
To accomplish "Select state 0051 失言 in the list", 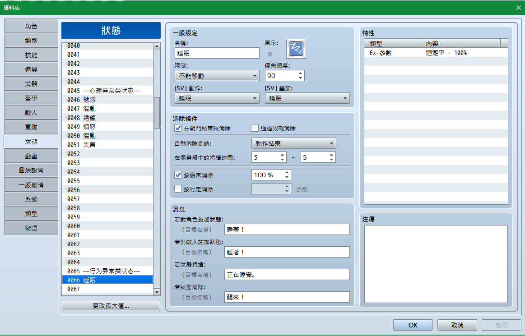I will pyautogui.click(x=107, y=145).
